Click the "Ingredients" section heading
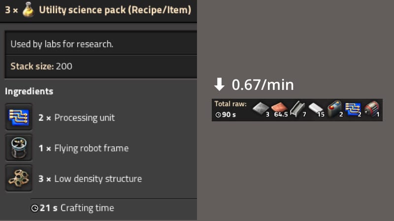This screenshot has height=221, width=394. pos(29,91)
